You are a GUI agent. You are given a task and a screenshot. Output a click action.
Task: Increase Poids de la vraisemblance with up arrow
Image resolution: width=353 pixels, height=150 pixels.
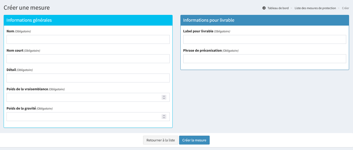pyautogui.click(x=164, y=96)
